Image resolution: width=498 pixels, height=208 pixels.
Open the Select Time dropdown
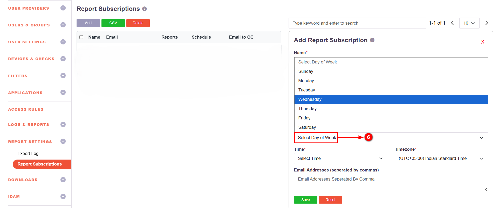pyautogui.click(x=340, y=159)
